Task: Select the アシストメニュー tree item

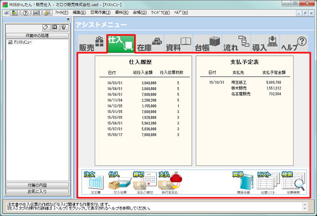Action: [20, 42]
